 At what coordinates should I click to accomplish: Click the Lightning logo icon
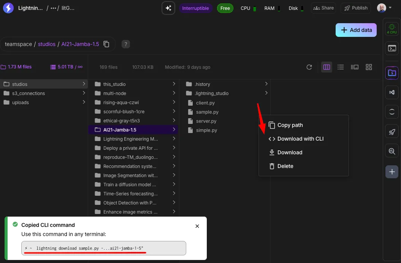[8, 8]
